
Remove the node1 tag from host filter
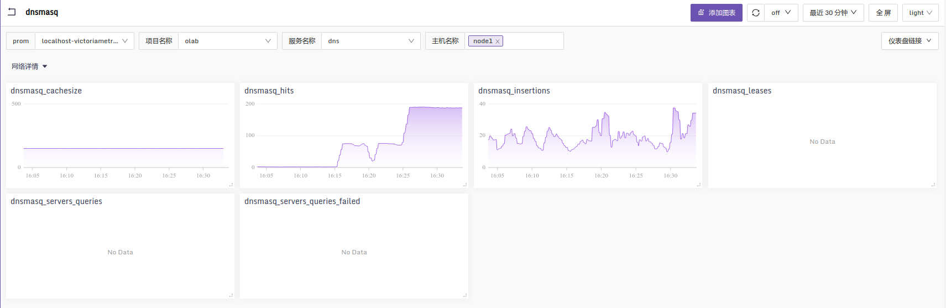[x=498, y=41]
